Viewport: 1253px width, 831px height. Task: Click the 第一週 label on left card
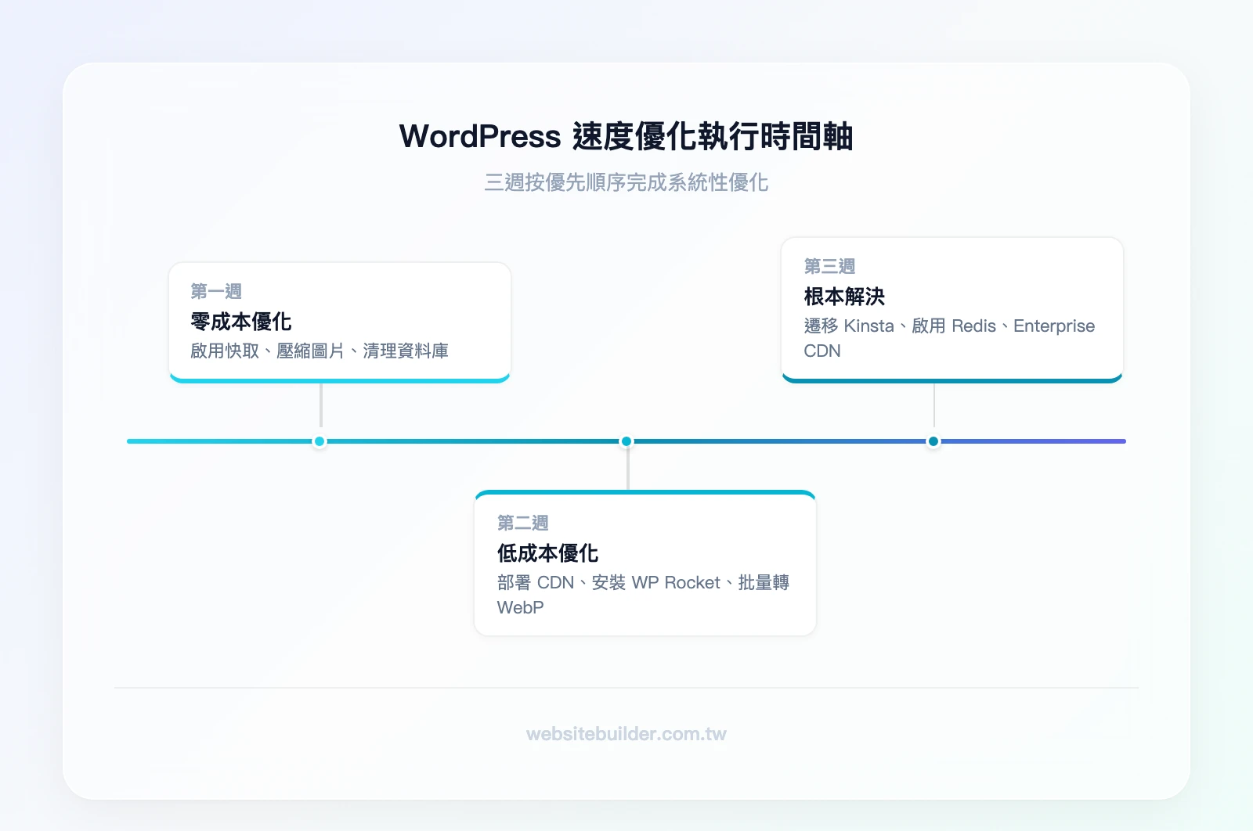click(215, 291)
